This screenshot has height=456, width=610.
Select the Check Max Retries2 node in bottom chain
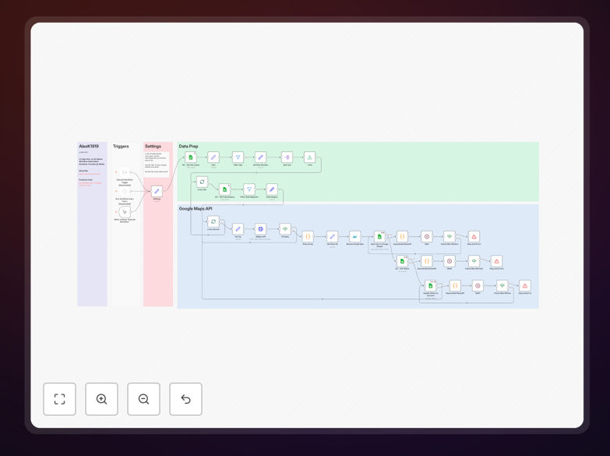click(502, 285)
